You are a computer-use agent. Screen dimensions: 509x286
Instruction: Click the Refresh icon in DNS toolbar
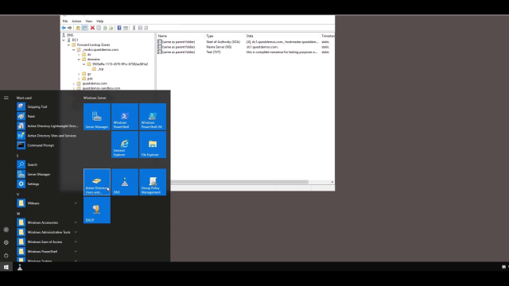point(105,28)
